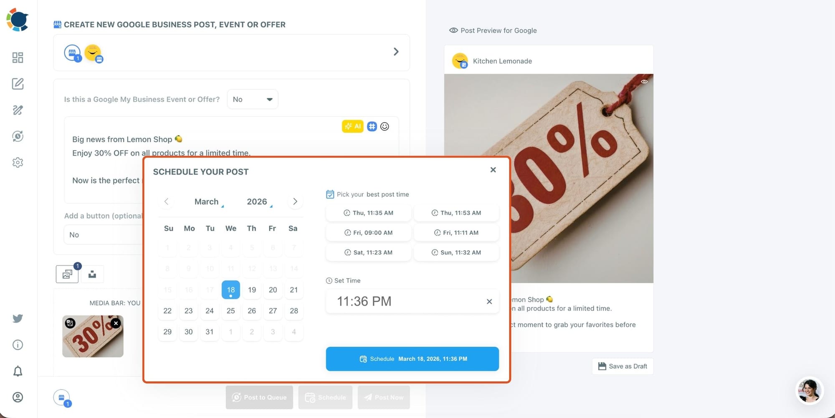Open the Twitter bird icon in sidebar
The width and height of the screenshot is (835, 418).
pos(18,319)
